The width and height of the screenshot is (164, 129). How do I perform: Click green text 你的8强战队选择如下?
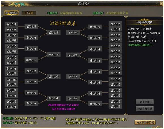(141, 45)
